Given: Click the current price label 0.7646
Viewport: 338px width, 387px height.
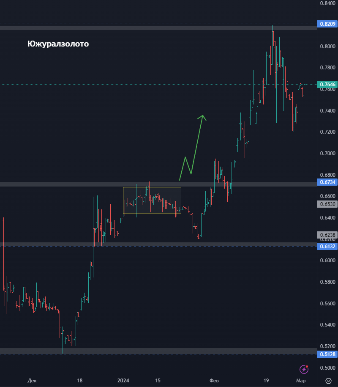Looking at the screenshot, I should (x=327, y=85).
